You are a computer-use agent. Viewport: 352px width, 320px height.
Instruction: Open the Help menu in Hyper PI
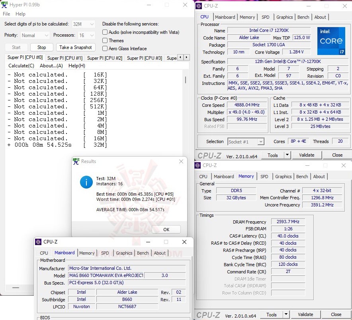click(20, 14)
